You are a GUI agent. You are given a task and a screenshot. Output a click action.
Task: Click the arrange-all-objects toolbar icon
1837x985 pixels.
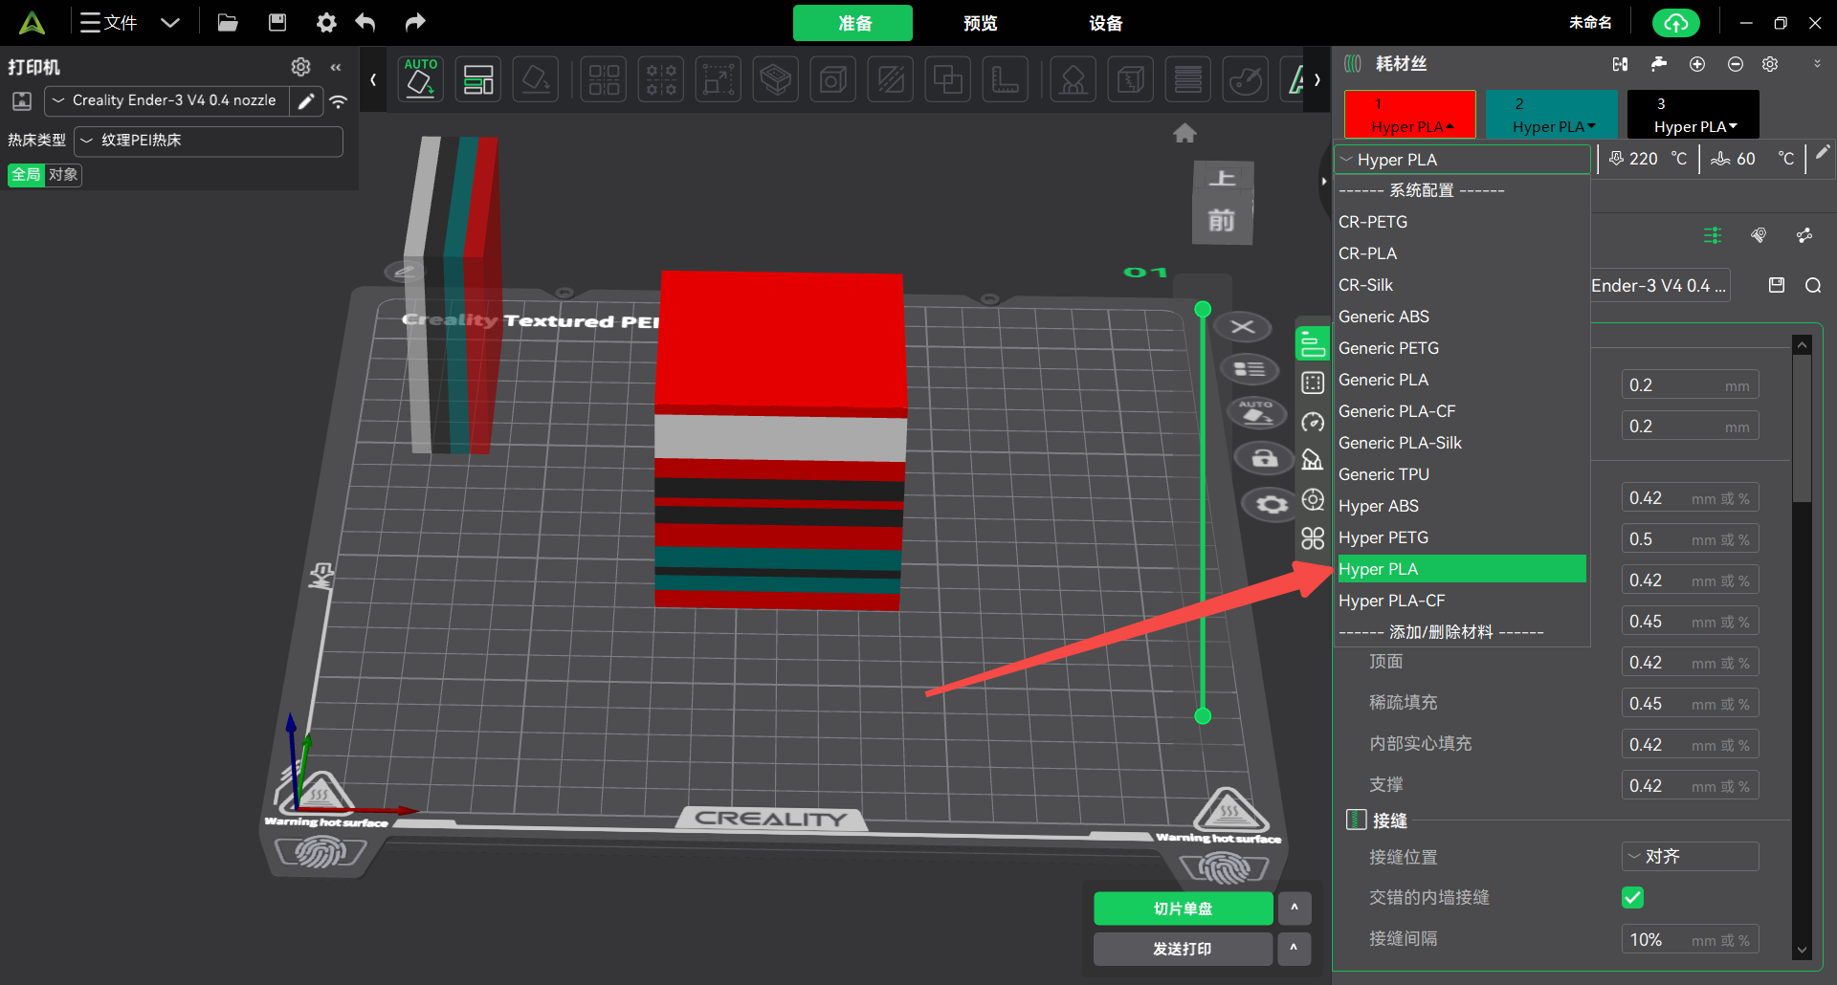click(477, 79)
